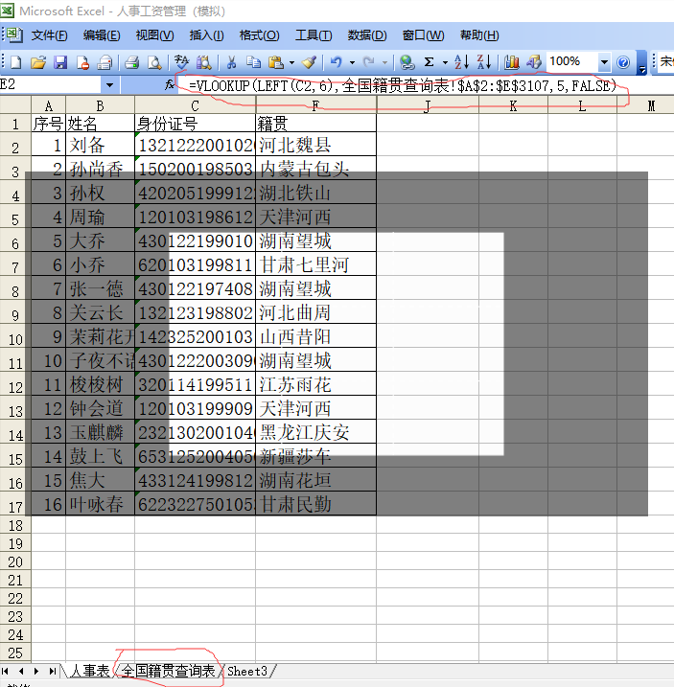Open the 帮助(H) menu

479,35
